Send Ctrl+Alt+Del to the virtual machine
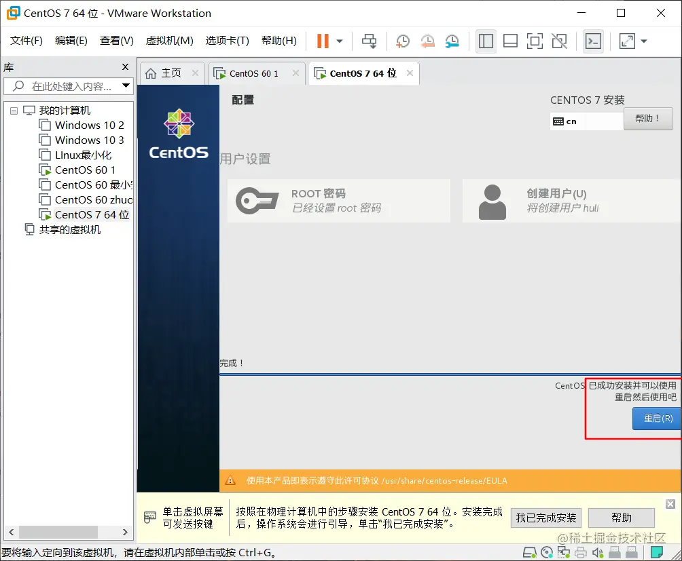The height and width of the screenshot is (561, 682). [370, 41]
